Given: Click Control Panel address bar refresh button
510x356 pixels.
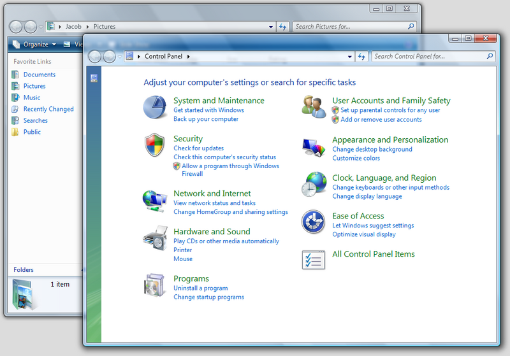Looking at the screenshot, I should pos(361,57).
